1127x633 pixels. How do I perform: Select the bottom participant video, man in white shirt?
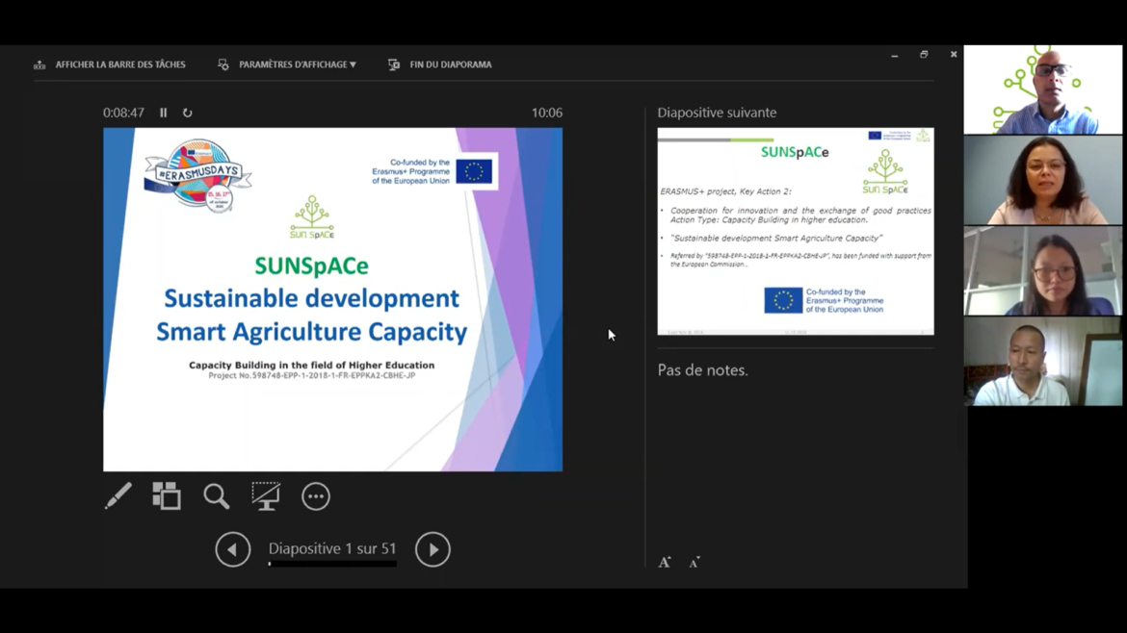coord(1043,362)
